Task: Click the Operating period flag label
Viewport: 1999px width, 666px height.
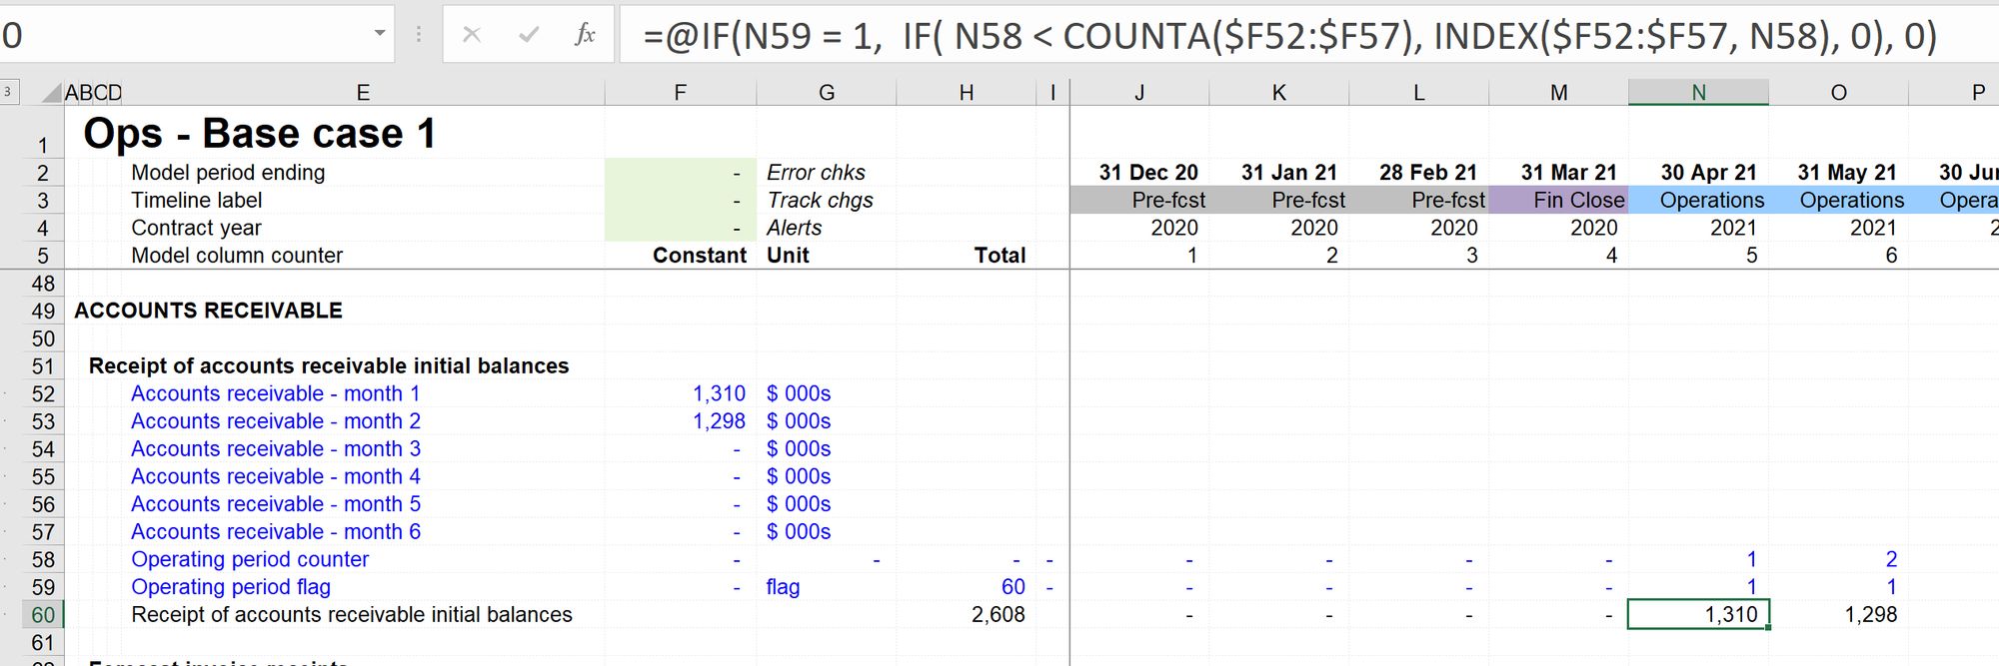Action: coord(231,587)
